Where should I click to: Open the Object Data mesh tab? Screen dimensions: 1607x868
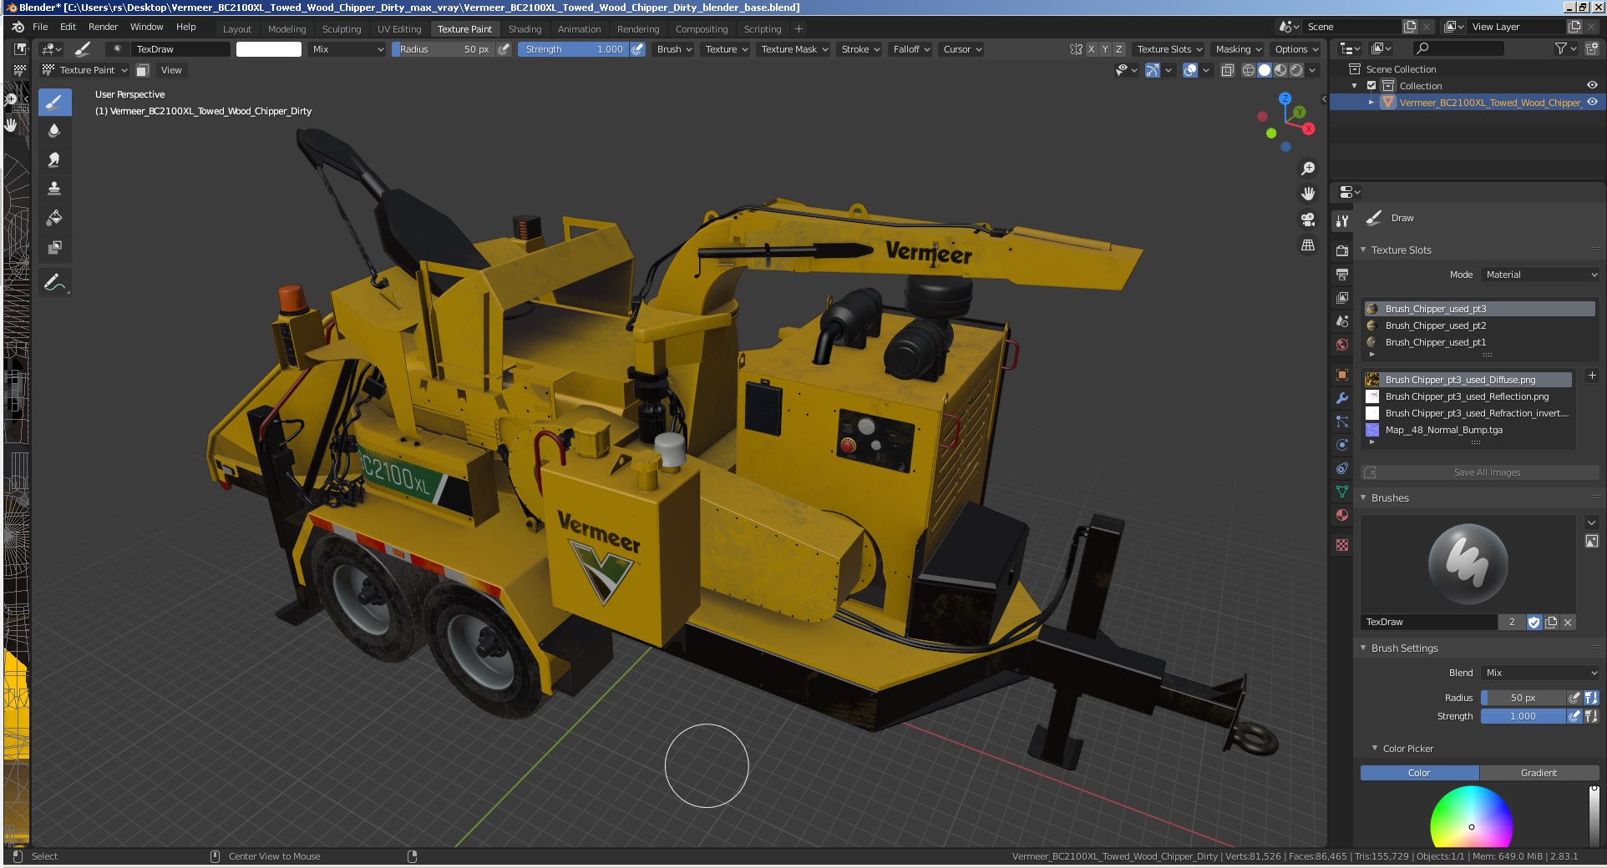(x=1342, y=492)
